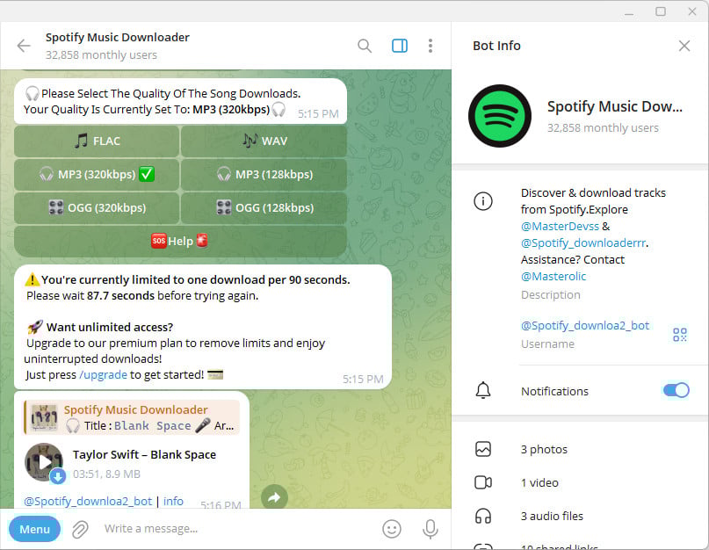The height and width of the screenshot is (550, 709).
Task: Click the info link below the audio
Action: [173, 501]
